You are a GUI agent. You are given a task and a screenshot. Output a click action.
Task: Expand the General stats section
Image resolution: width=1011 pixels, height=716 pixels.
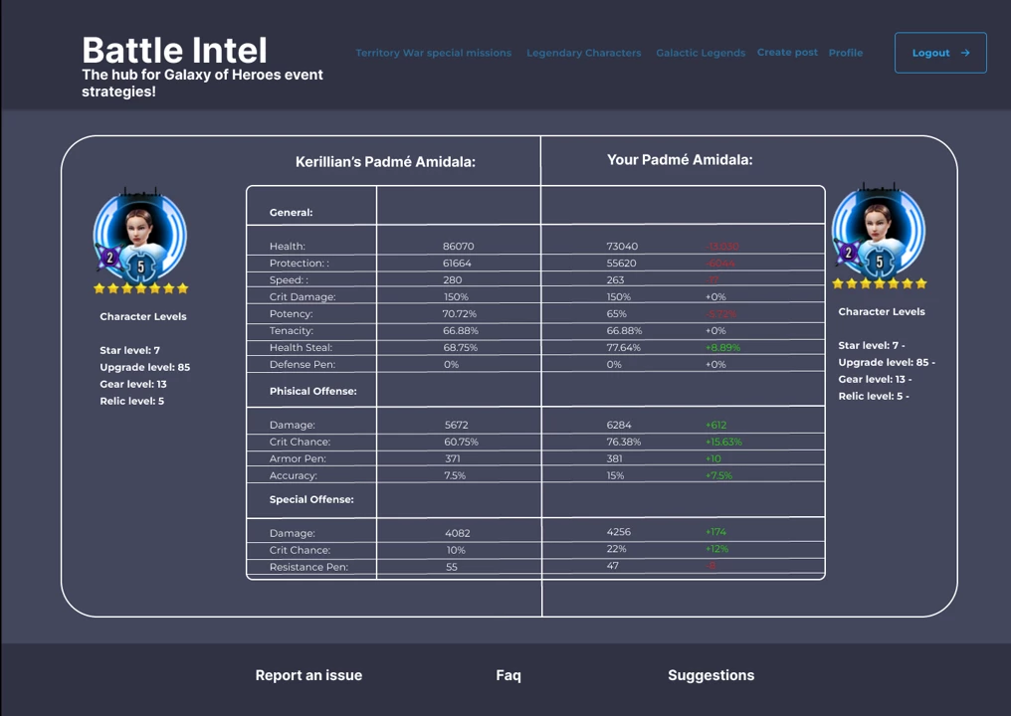pyautogui.click(x=291, y=212)
